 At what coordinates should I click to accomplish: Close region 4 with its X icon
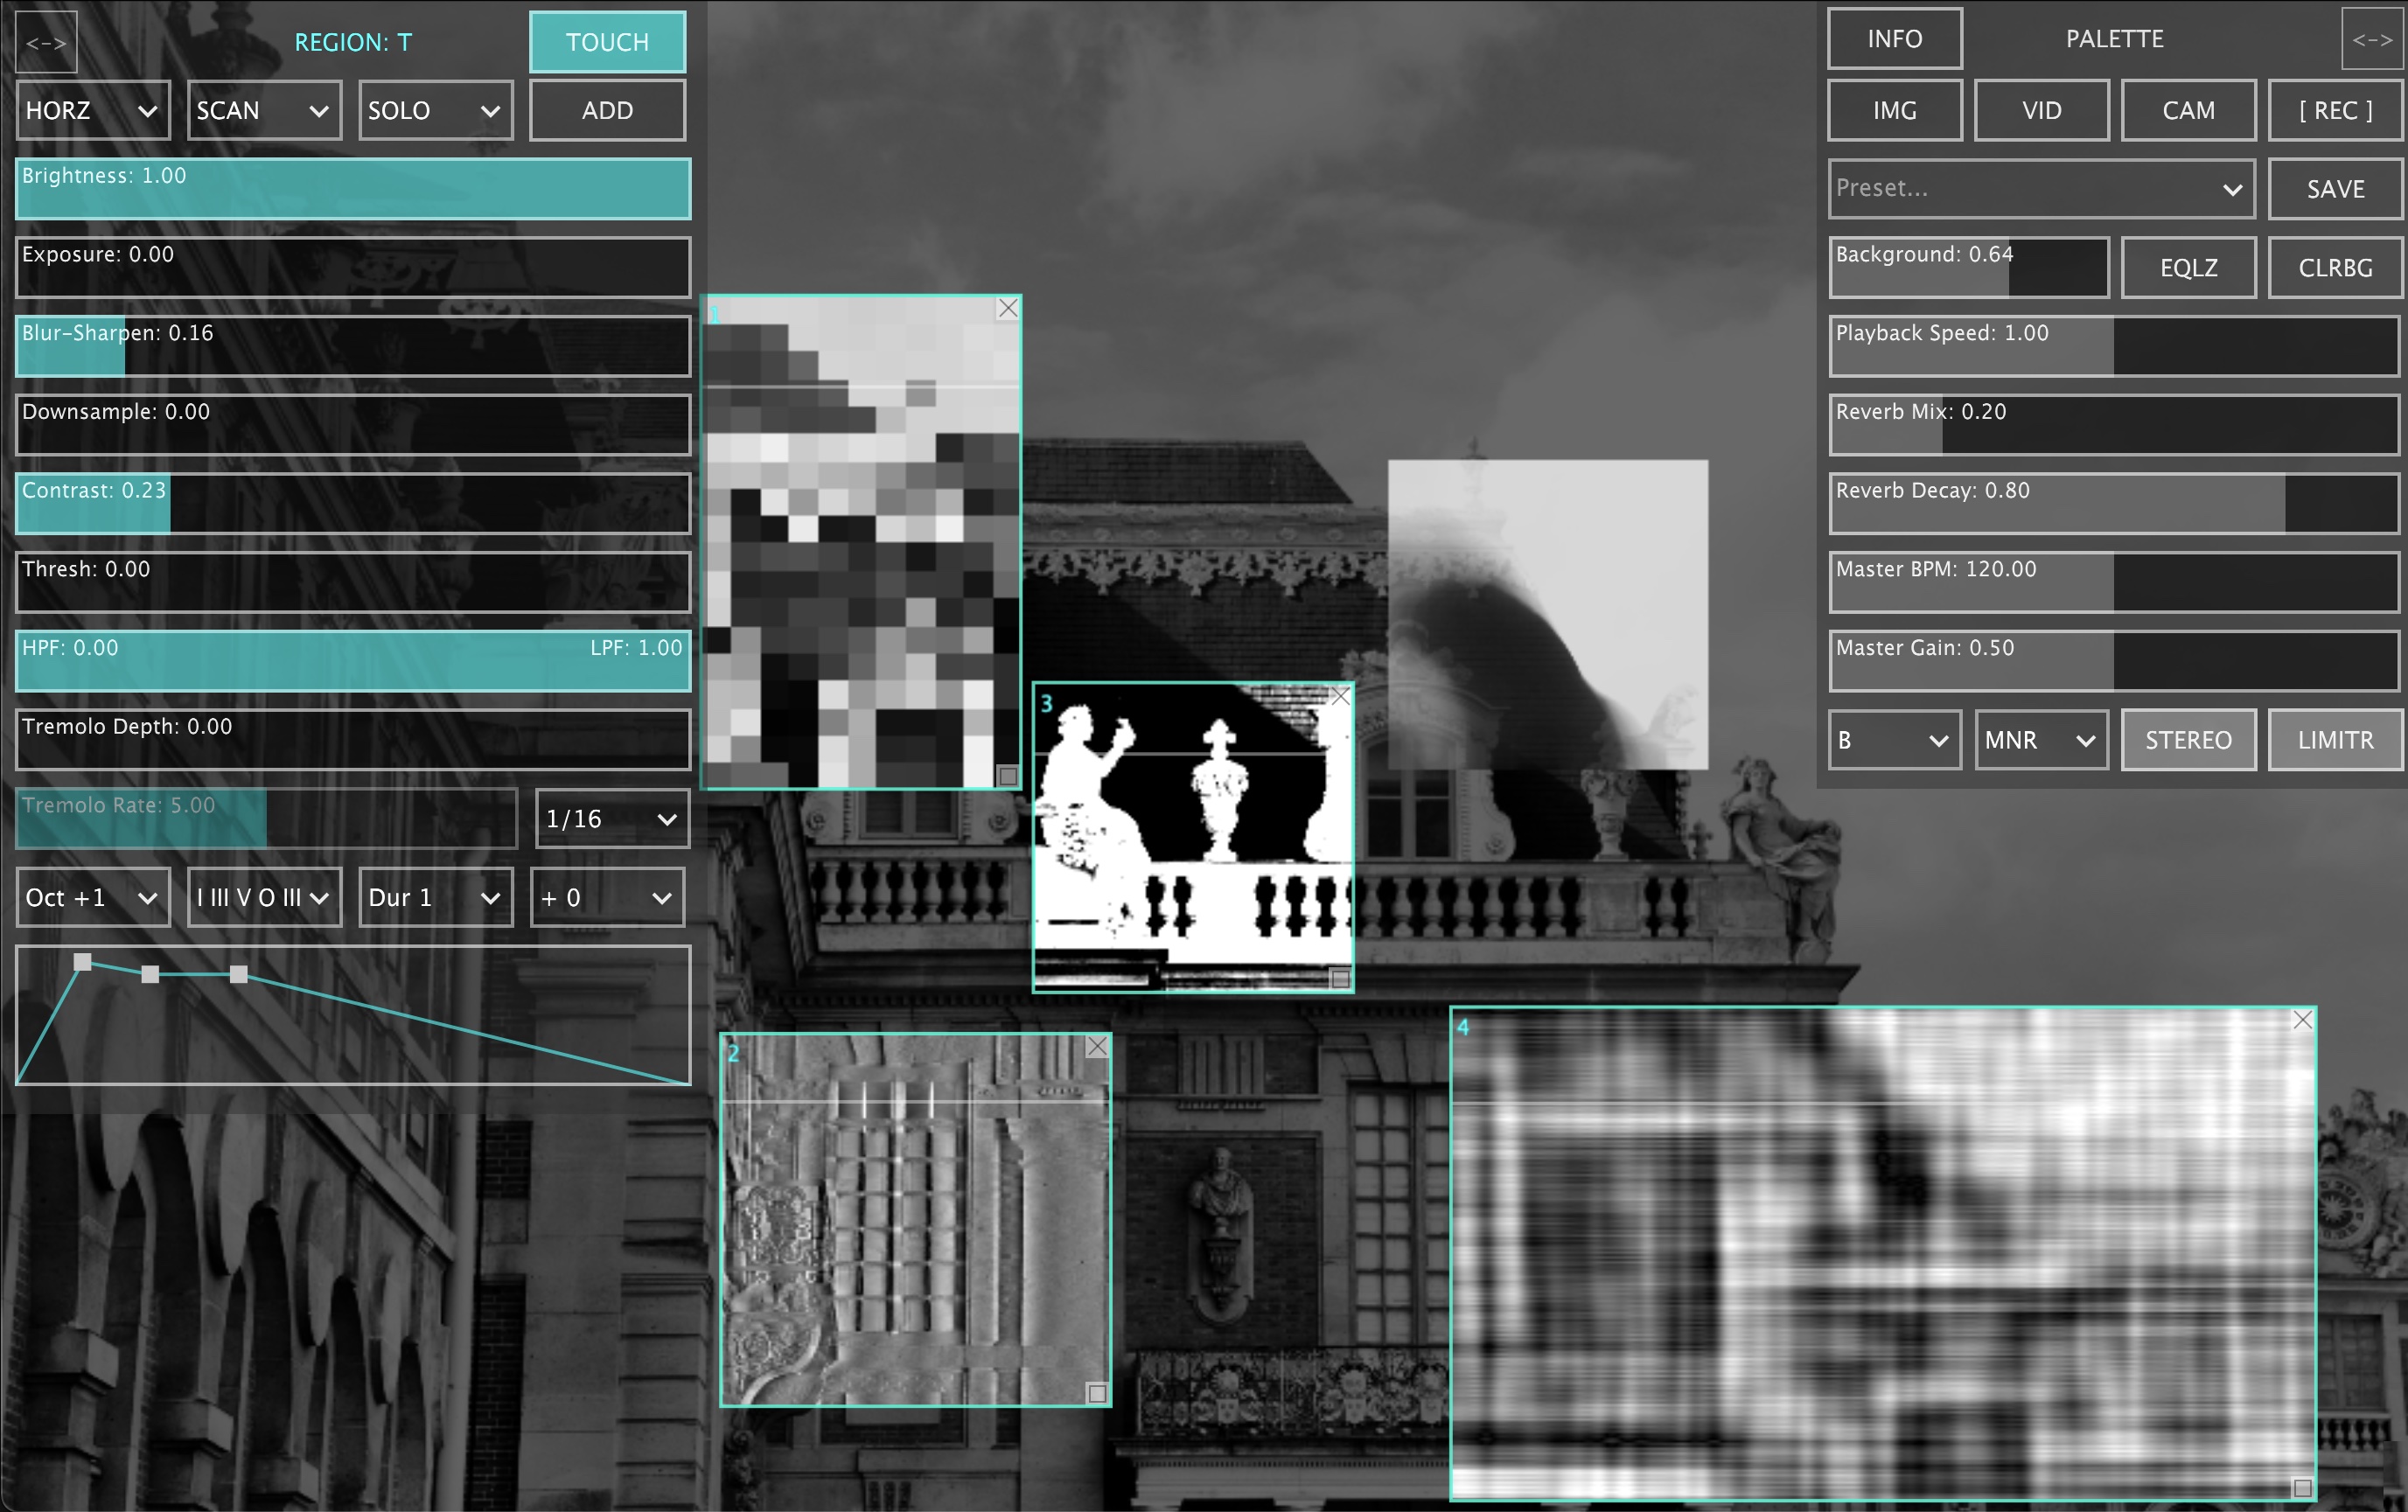pyautogui.click(x=2302, y=1020)
